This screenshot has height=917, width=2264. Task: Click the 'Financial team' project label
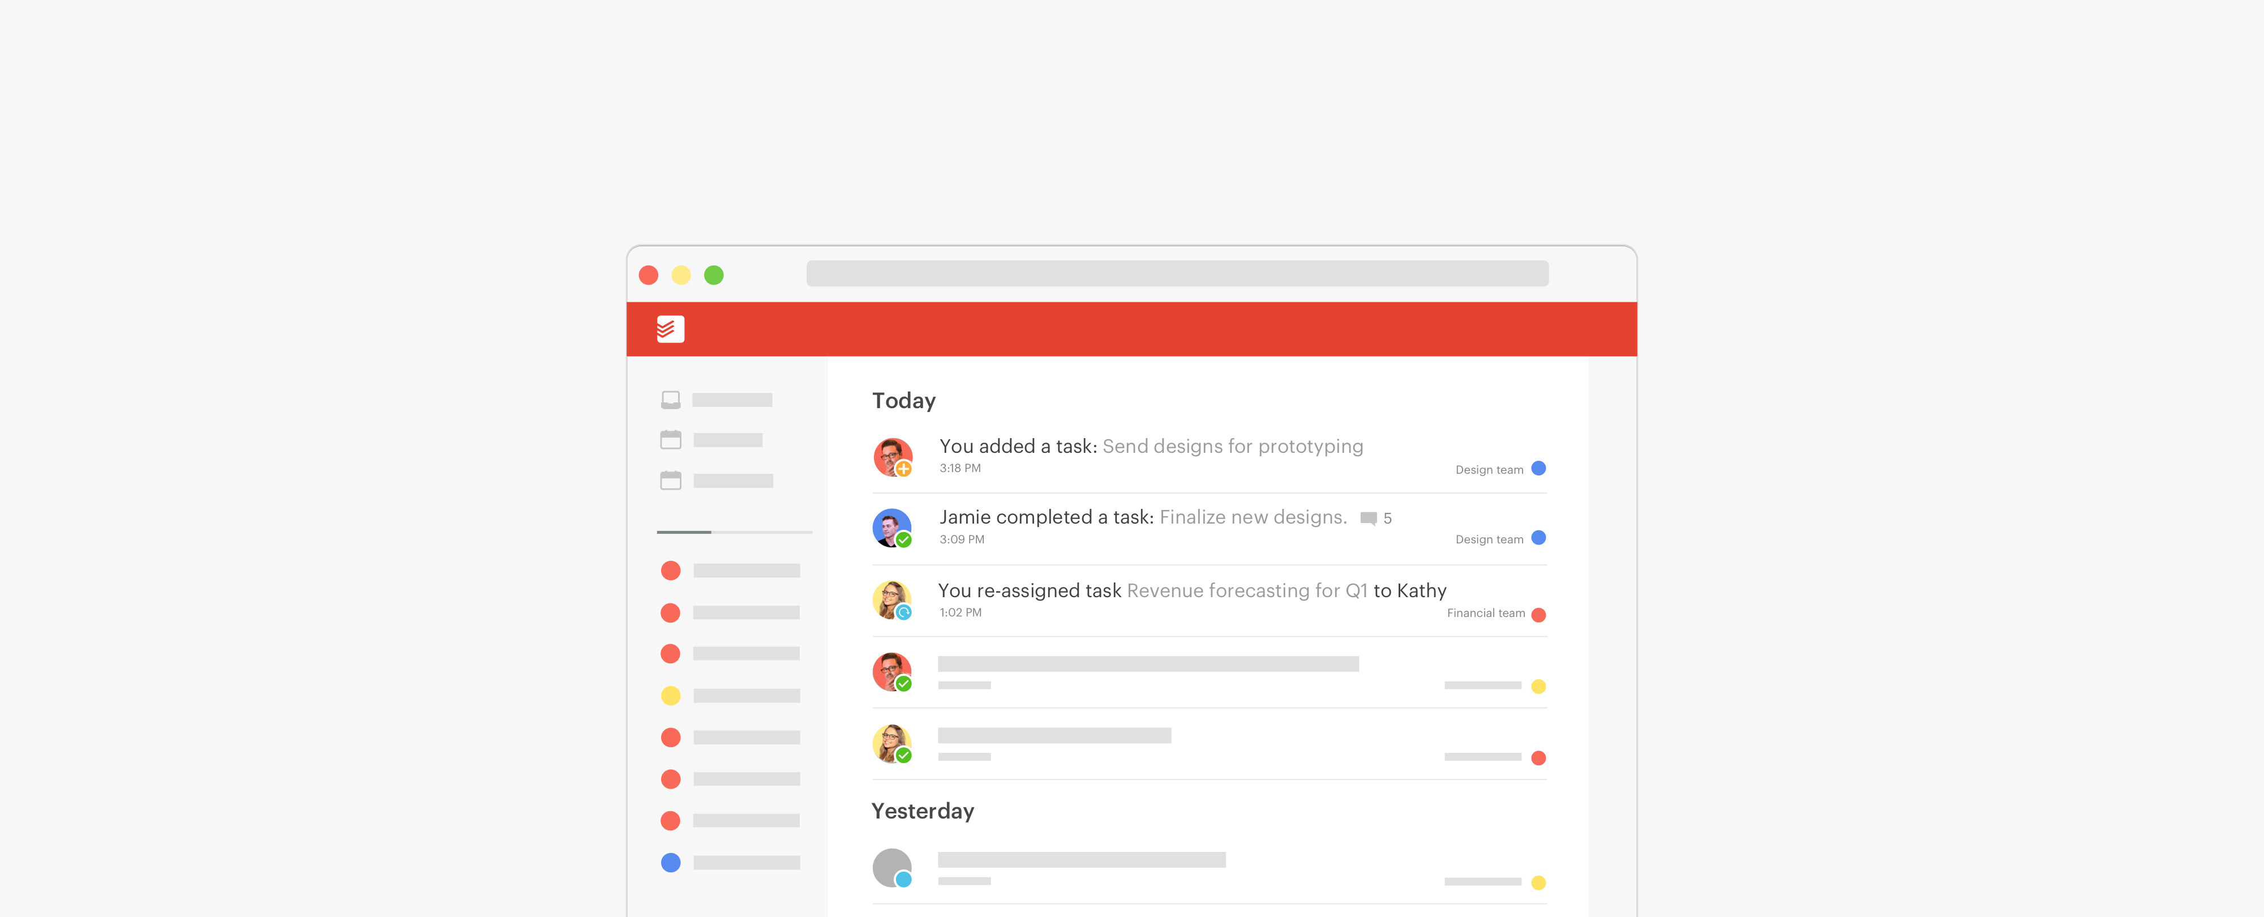click(x=1485, y=613)
